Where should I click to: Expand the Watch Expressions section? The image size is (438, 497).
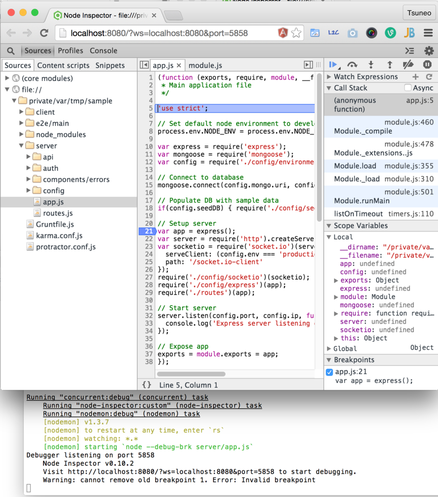coord(329,77)
